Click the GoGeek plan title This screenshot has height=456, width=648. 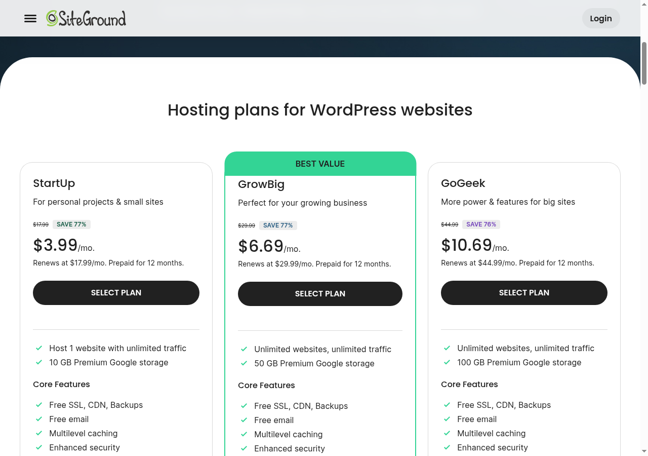click(463, 183)
